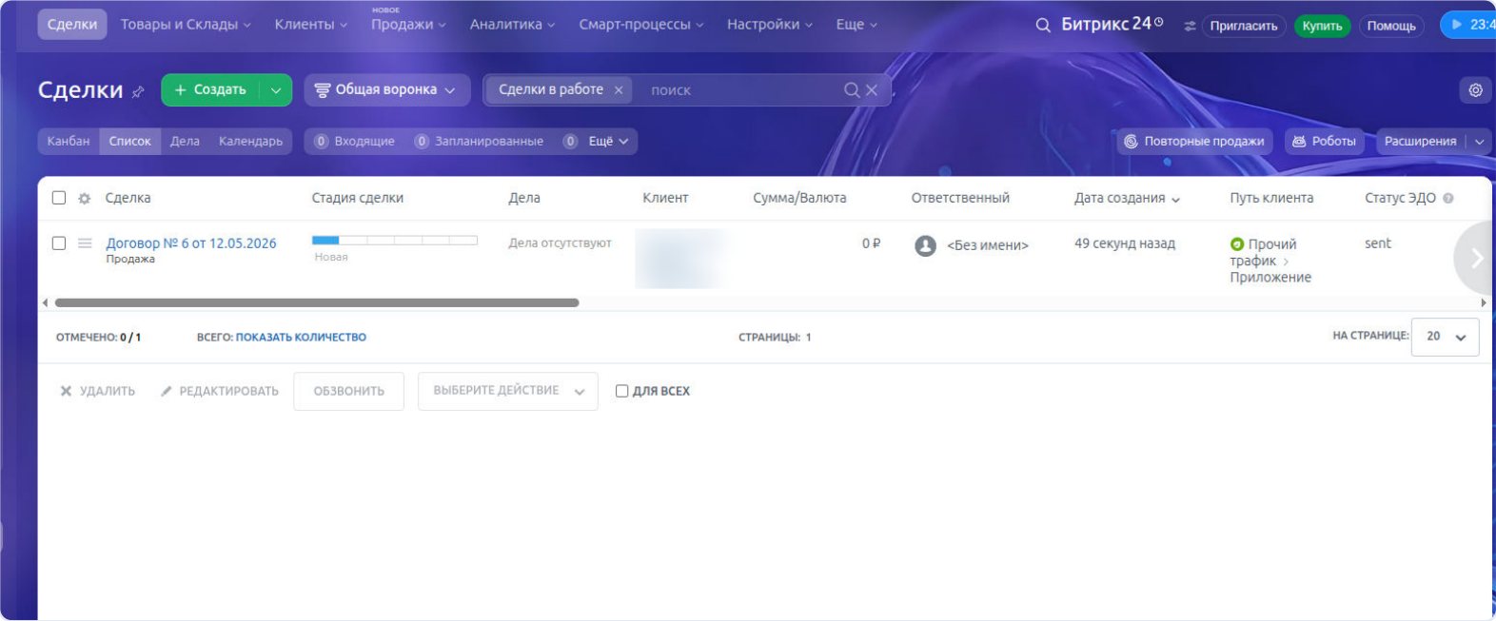
Task: Select all deals with header checkbox
Action: coord(59,198)
